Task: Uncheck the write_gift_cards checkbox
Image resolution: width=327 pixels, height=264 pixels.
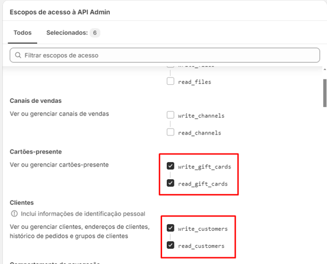Action: (170, 167)
